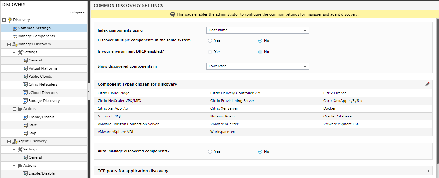Click the VMware vCenter component entry
Screen dimensions: 439x178
pos(224,124)
